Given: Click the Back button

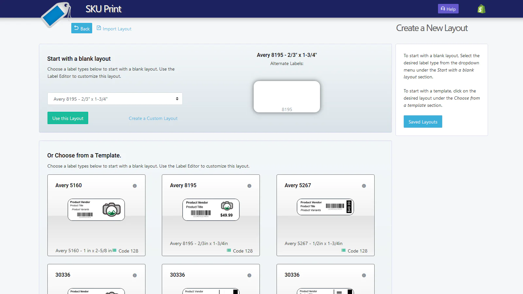Looking at the screenshot, I should click(x=81, y=28).
